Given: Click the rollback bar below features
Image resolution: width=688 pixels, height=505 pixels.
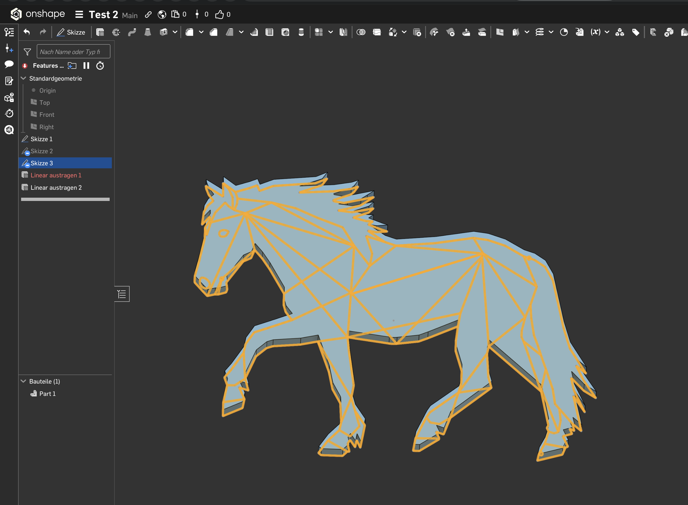Looking at the screenshot, I should click(65, 199).
